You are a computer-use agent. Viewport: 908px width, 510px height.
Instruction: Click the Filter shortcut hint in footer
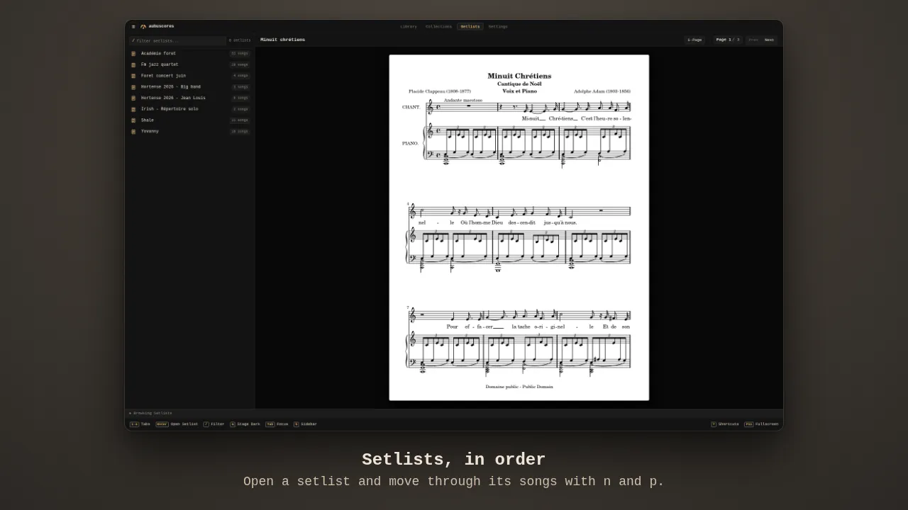[214, 424]
